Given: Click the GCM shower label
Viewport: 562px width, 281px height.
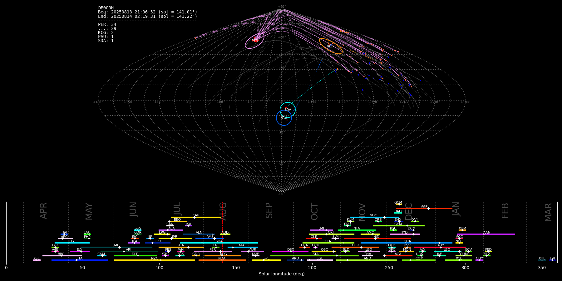Looking at the screenshot, I should tap(398, 203).
